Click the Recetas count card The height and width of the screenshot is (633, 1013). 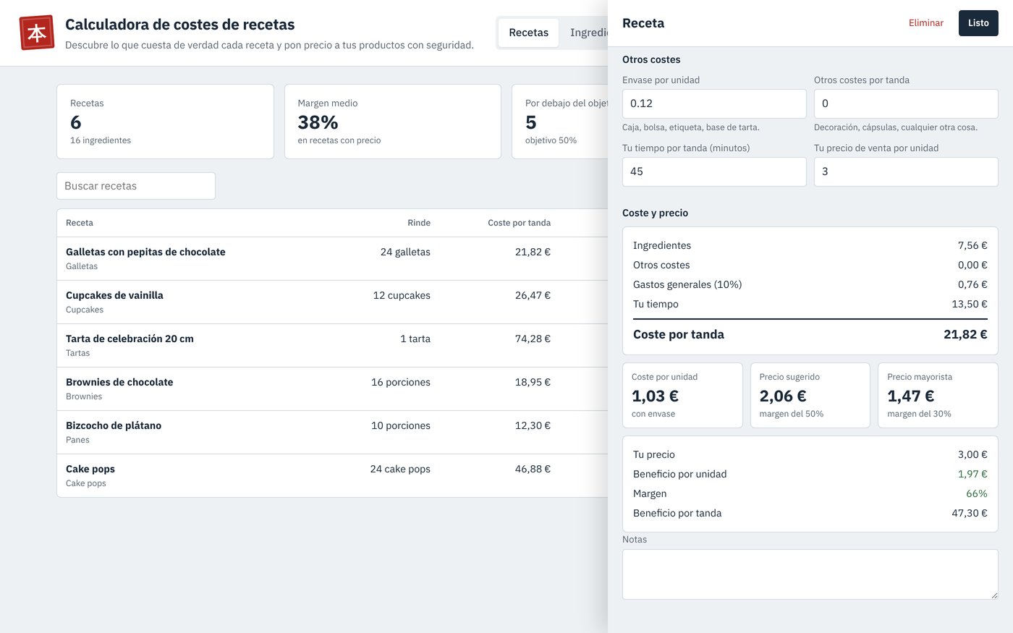coord(165,122)
